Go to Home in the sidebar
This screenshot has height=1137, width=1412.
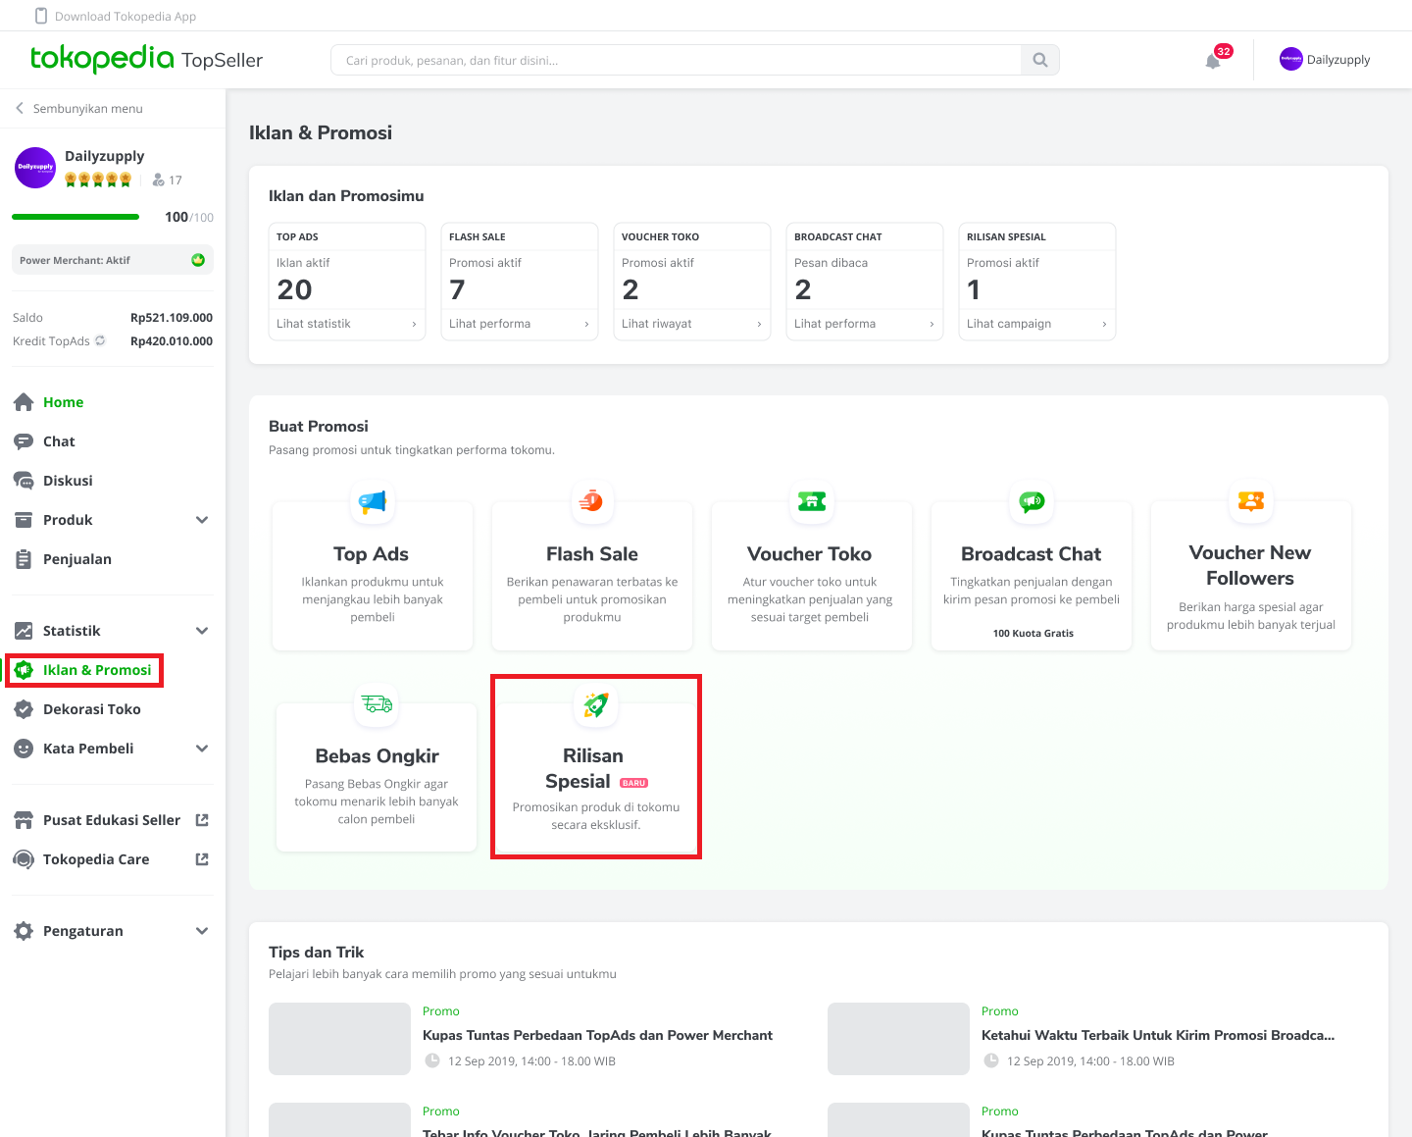tap(63, 402)
